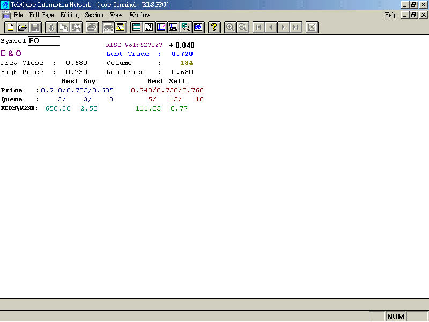Restore the inner KLS.FPG document window
This screenshot has height=322, width=429.
pyautogui.click(x=413, y=15)
